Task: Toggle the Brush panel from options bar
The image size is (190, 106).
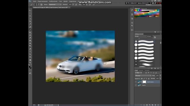Action: pos(41,4)
